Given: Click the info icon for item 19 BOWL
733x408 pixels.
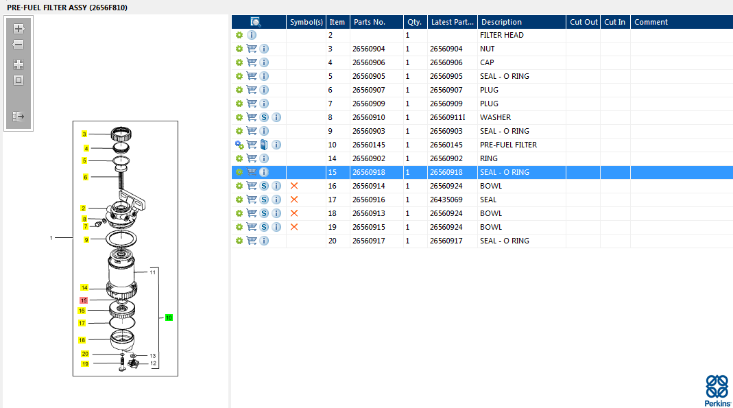Looking at the screenshot, I should point(276,227).
